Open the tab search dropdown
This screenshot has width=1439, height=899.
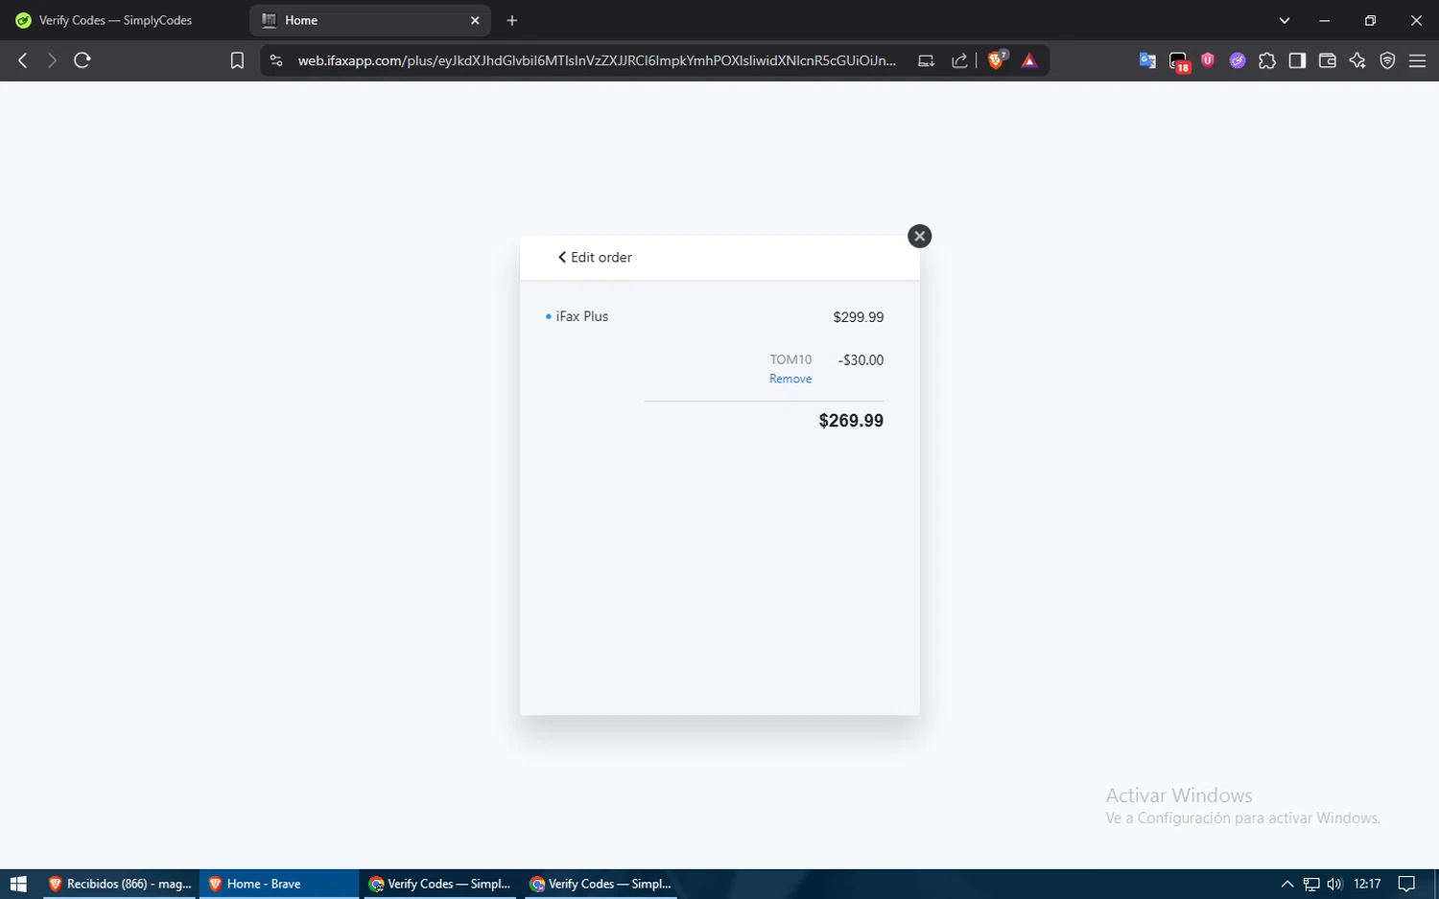click(1285, 20)
